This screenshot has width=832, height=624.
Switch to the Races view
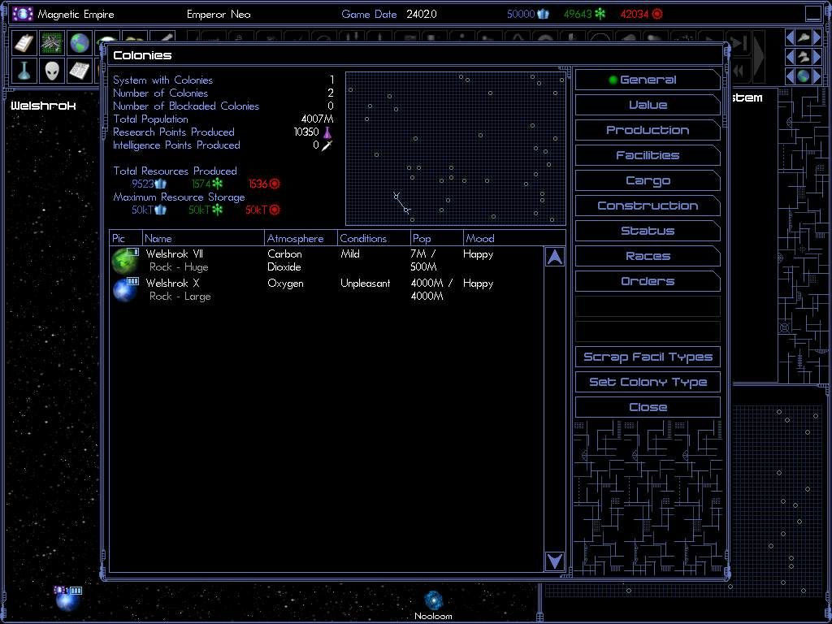[x=648, y=256]
